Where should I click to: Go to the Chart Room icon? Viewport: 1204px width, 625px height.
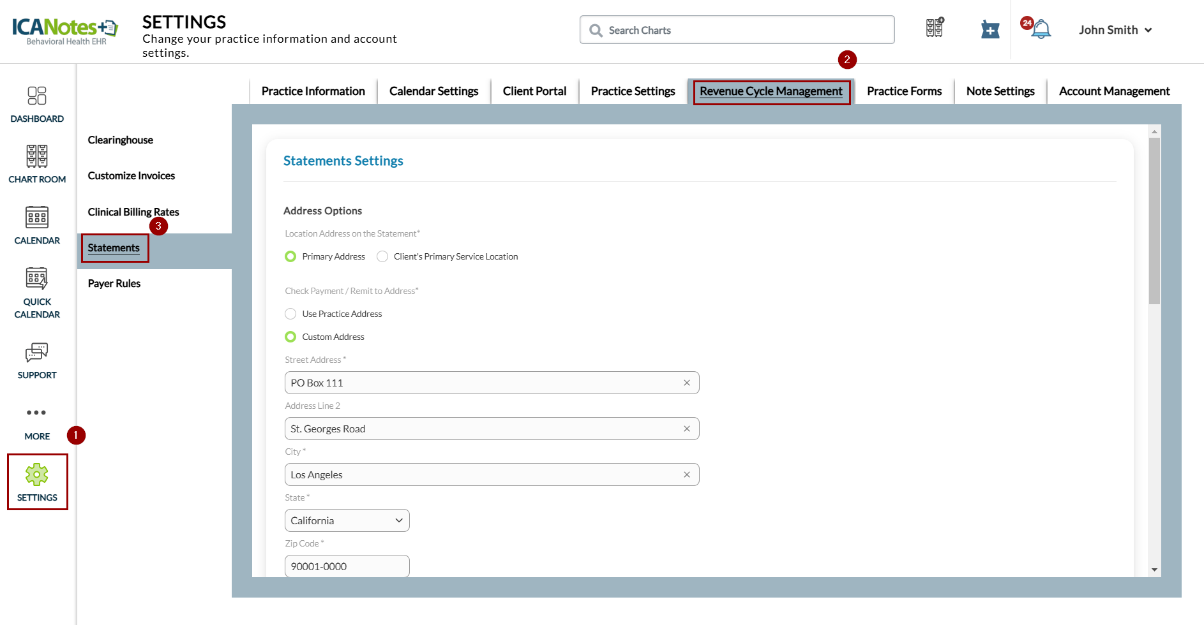37,164
